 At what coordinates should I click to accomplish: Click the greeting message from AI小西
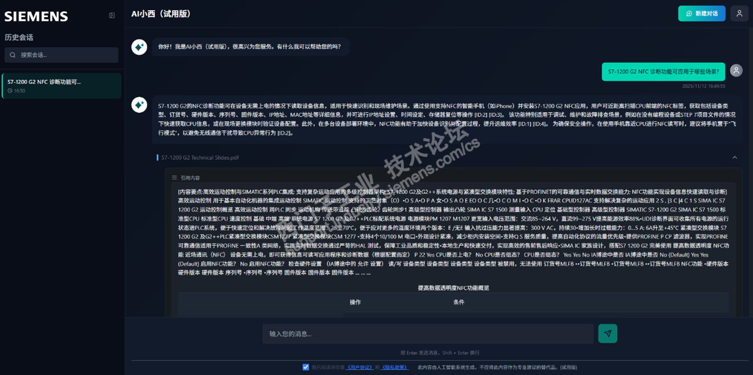[x=250, y=47]
